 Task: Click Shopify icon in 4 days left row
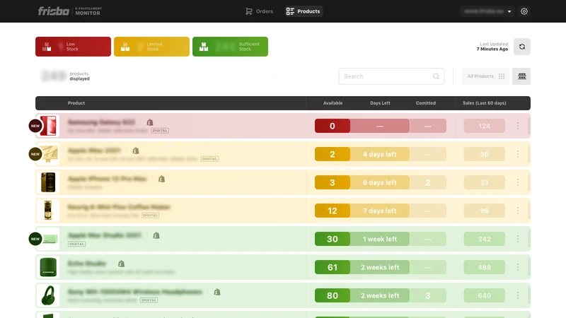[136, 151]
